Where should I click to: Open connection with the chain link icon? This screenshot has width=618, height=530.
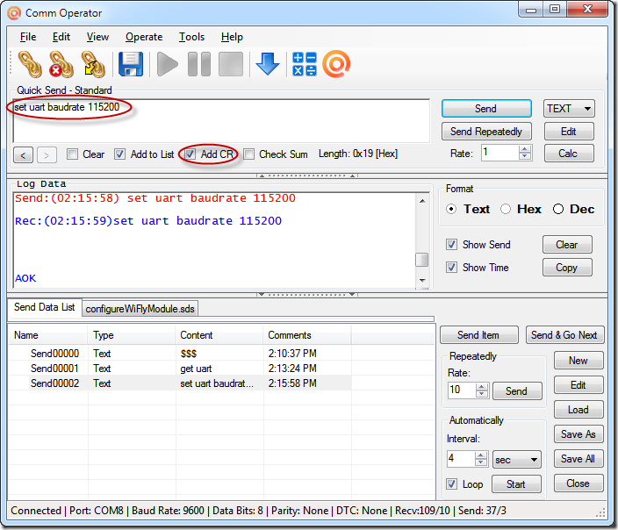[x=30, y=64]
